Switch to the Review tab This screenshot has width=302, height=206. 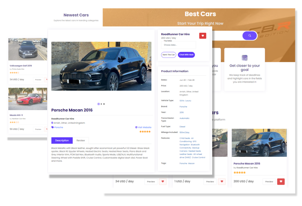coord(80,140)
